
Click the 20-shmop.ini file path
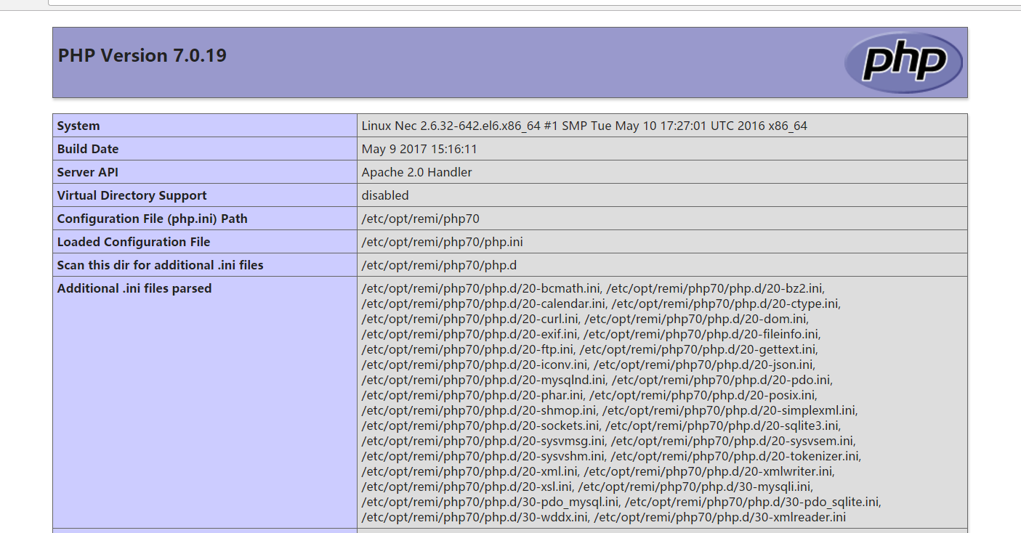pos(478,410)
